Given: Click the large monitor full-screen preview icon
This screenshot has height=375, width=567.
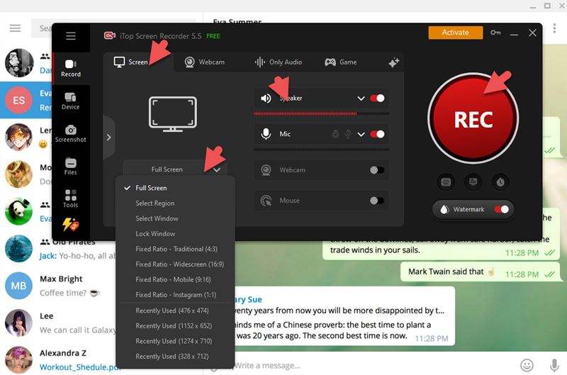Looking at the screenshot, I should pyautogui.click(x=173, y=114).
